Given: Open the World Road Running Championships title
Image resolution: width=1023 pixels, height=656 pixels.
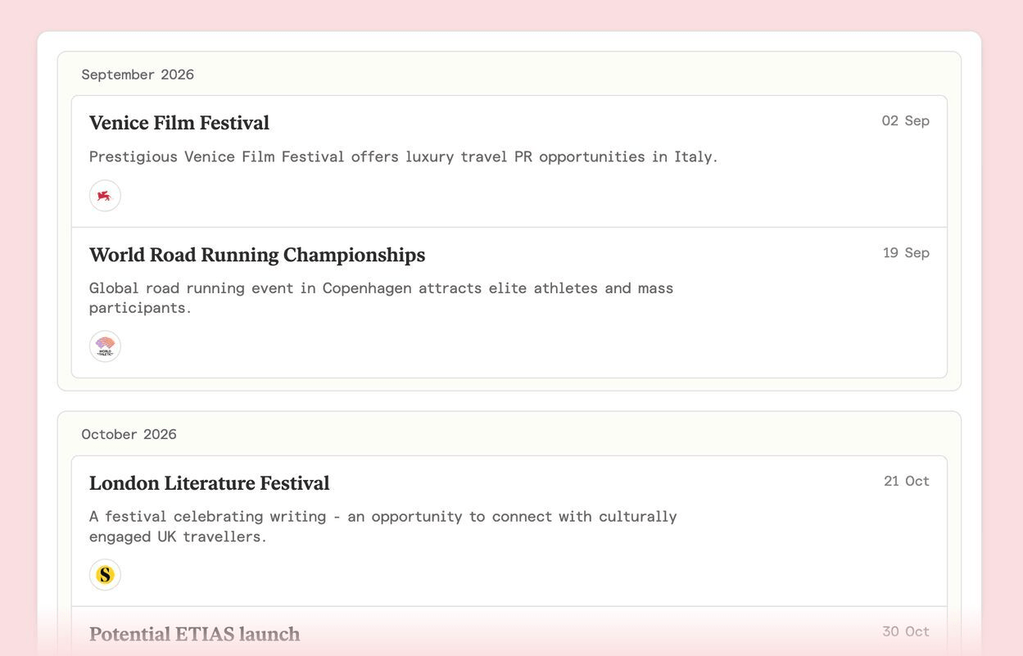Looking at the screenshot, I should point(256,255).
